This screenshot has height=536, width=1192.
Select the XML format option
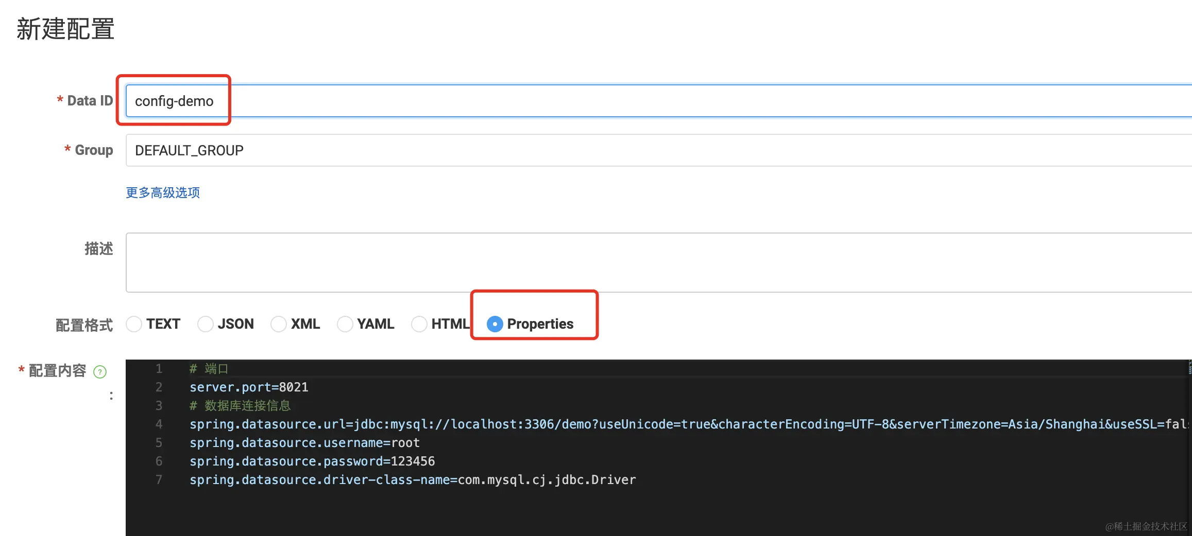(x=279, y=324)
